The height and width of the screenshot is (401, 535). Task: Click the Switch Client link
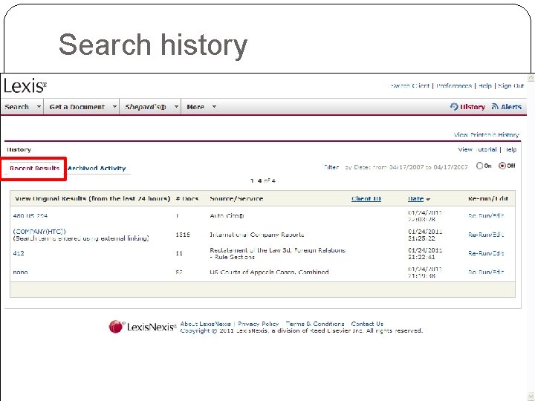[x=409, y=86]
